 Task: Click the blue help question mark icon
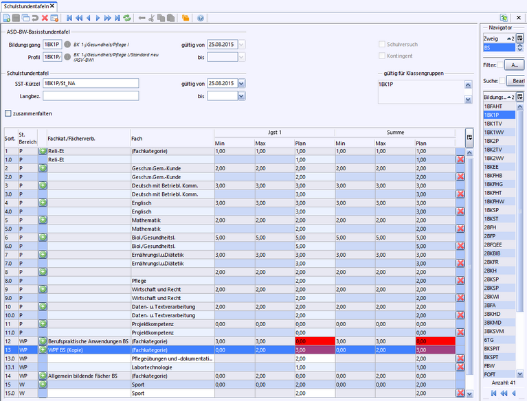200,17
